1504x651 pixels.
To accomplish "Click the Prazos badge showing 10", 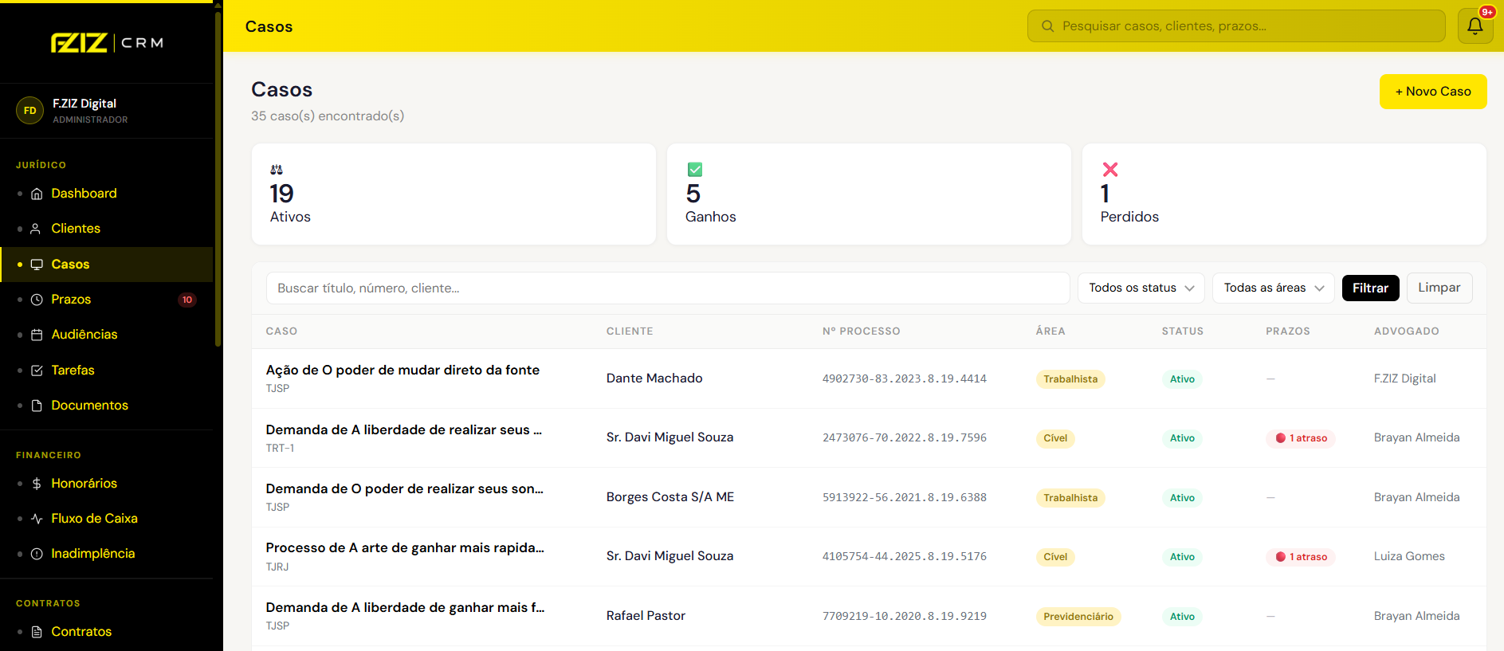I will [187, 300].
